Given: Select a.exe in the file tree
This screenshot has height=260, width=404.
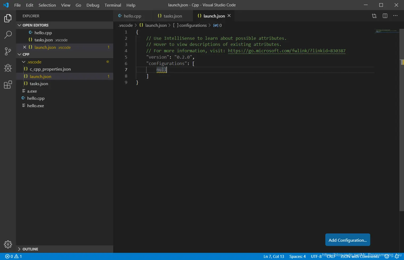Looking at the screenshot, I should 65,91.
